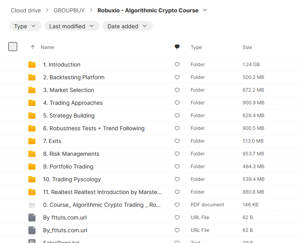Click the sort arrow beside the Name column
Viewport: 300px width, 243px height.
point(33,47)
